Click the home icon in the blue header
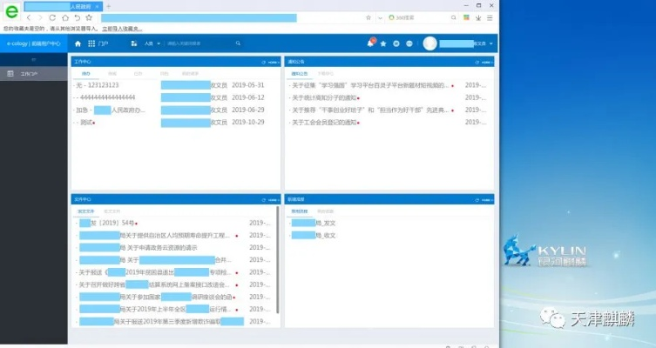Screen dimensions: 656x348 78,43
